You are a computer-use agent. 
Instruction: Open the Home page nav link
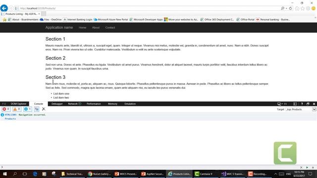tap(82, 28)
